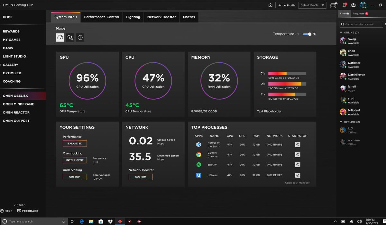
Task: Open the Lighting tab
Action: coord(133,17)
